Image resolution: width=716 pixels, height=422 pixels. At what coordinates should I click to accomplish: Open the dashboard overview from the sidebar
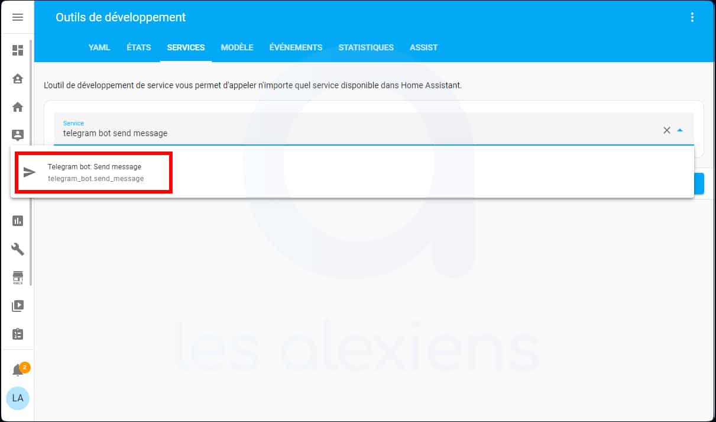17,50
